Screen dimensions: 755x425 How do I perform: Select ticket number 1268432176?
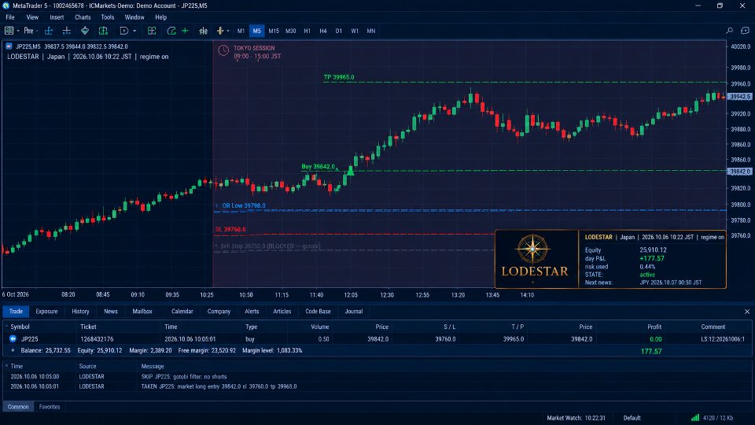97,339
